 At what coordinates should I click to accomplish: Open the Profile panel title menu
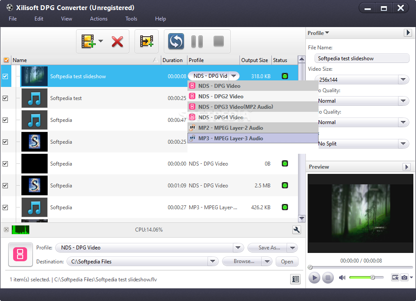(319, 33)
